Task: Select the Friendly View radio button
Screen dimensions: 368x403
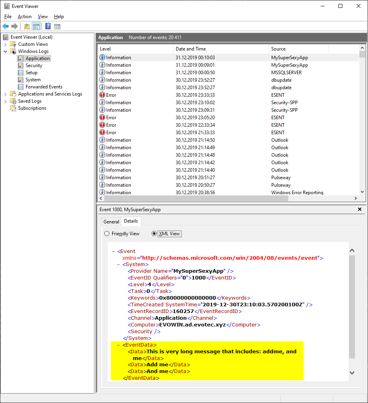Action: click(x=107, y=234)
